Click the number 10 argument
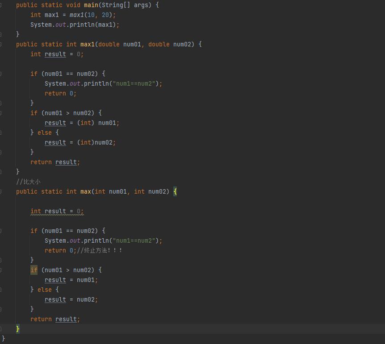 coord(91,15)
